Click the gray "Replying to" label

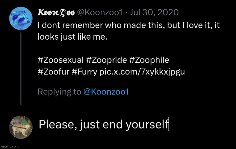pos(59,92)
